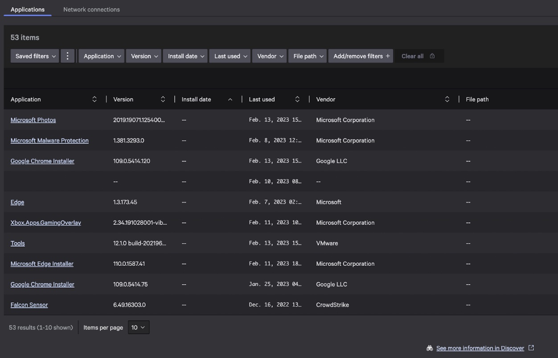
Task: Click the Application column header
Action: click(x=25, y=99)
